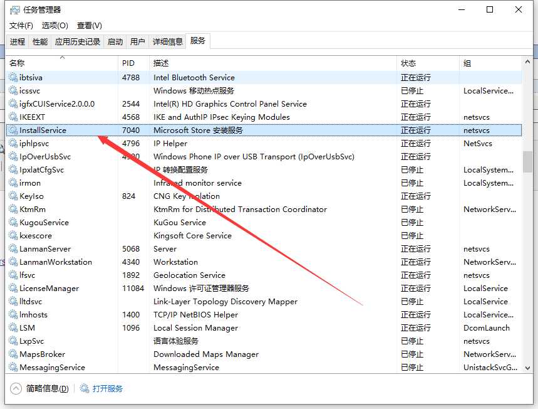Open the 选项(O) menu
The width and height of the screenshot is (538, 409).
tap(55, 26)
